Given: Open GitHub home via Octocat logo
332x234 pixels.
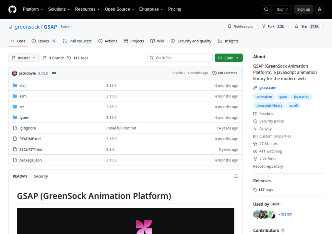Looking at the screenshot, I should [x=12, y=9].
